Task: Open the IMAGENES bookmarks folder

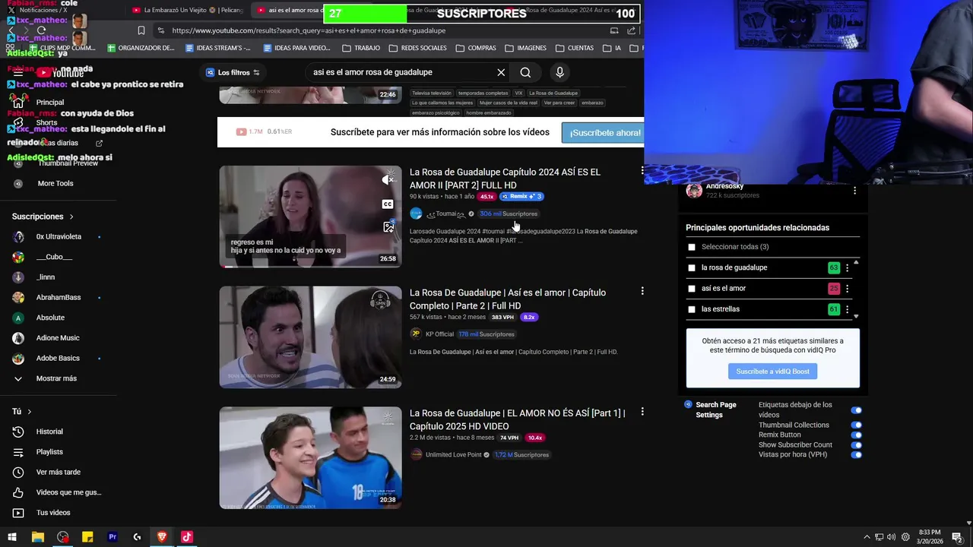Action: (x=525, y=48)
